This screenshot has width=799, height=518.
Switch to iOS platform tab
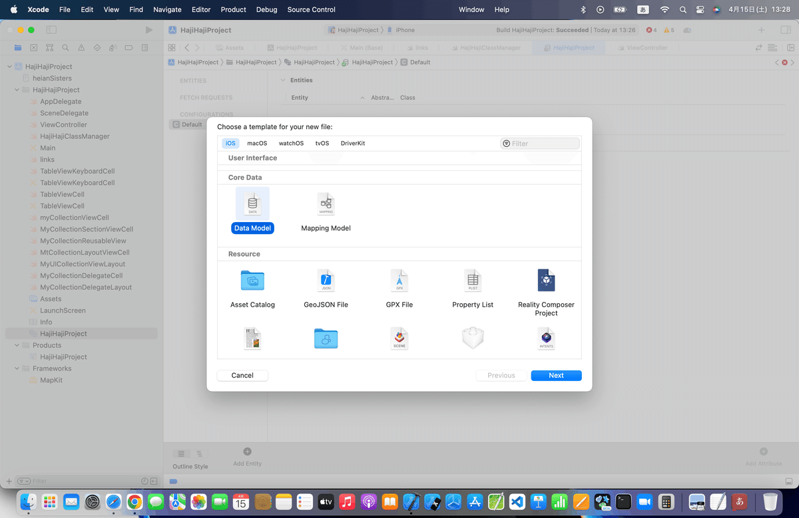tap(230, 143)
